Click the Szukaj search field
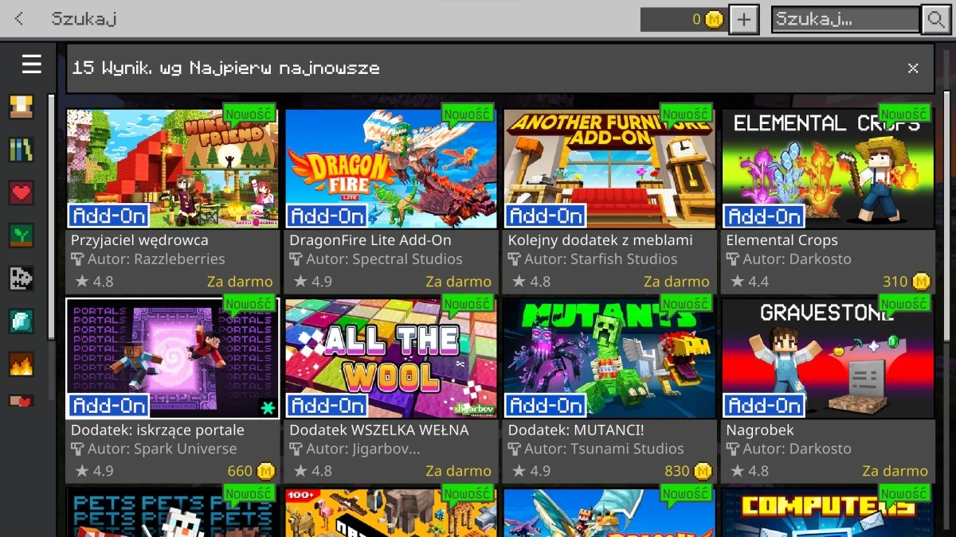Image resolution: width=956 pixels, height=537 pixels. tap(844, 19)
